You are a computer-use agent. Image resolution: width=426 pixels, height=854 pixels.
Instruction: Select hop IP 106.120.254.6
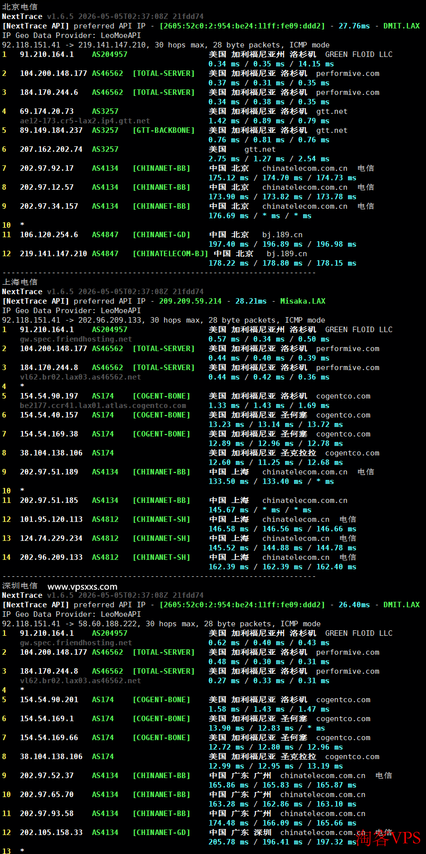(x=49, y=235)
